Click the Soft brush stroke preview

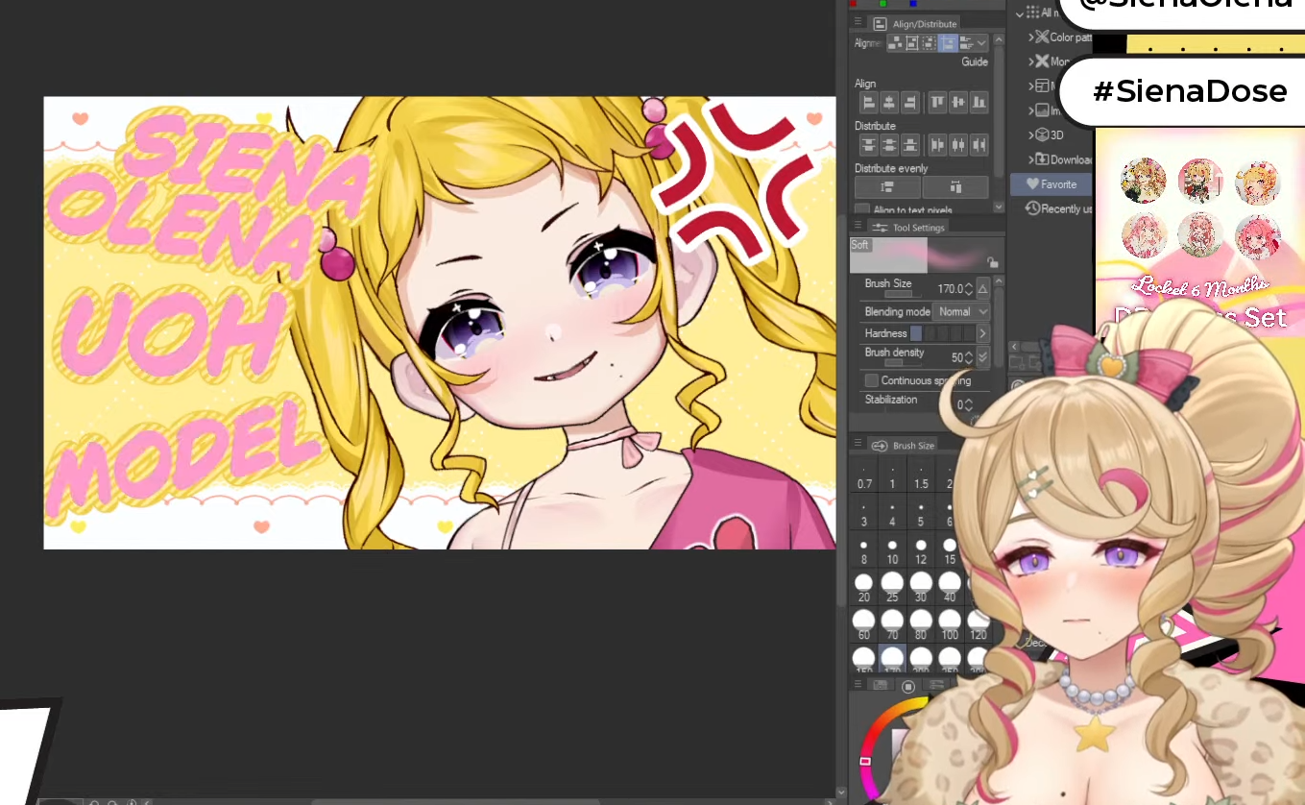click(926, 256)
